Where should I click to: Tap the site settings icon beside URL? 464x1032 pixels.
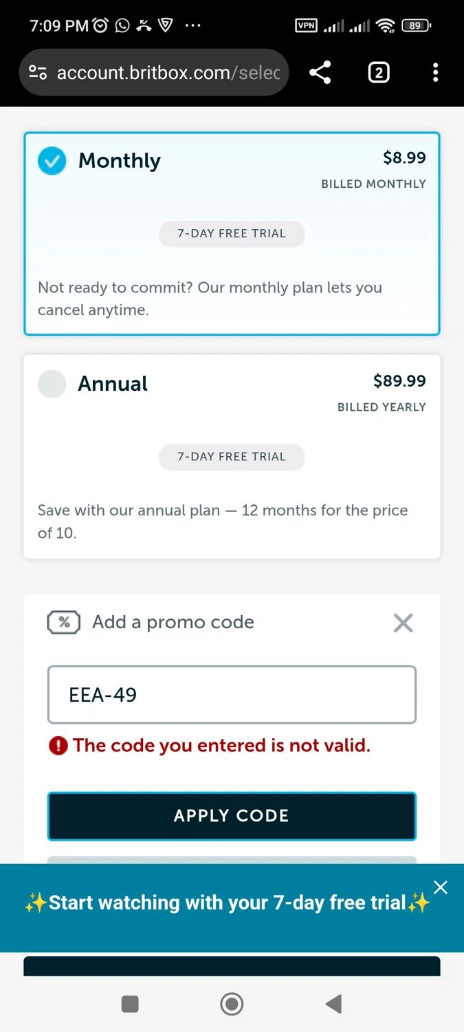[x=38, y=72]
